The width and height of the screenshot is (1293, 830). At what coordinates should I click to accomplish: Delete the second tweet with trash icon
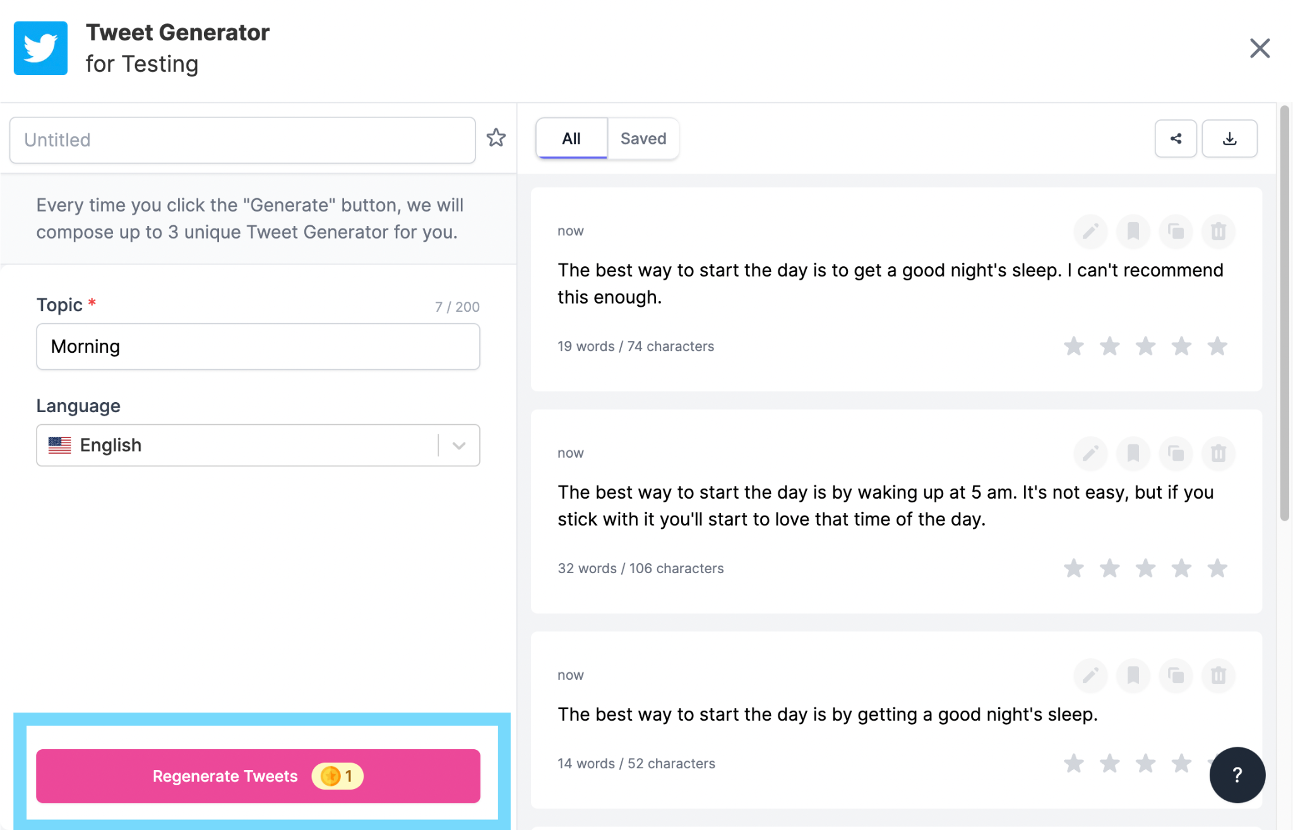[1218, 453]
